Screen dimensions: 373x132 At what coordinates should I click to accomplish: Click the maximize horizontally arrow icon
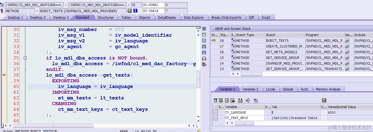(204, 52)
